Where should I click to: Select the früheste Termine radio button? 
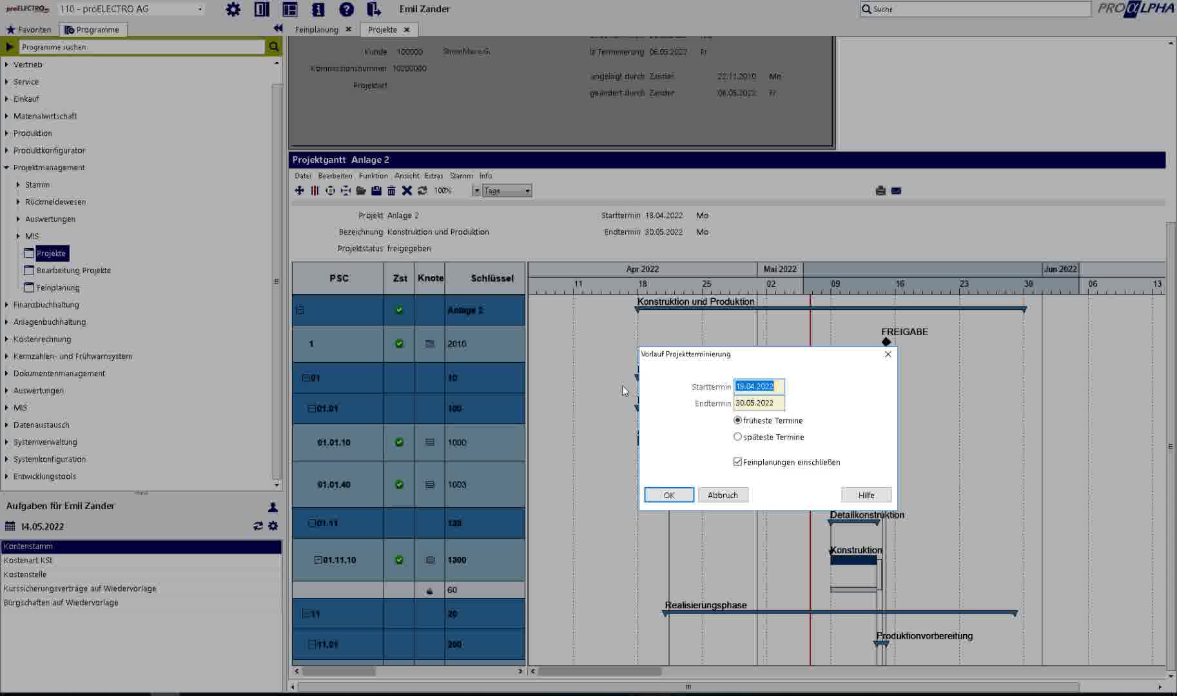coord(737,420)
